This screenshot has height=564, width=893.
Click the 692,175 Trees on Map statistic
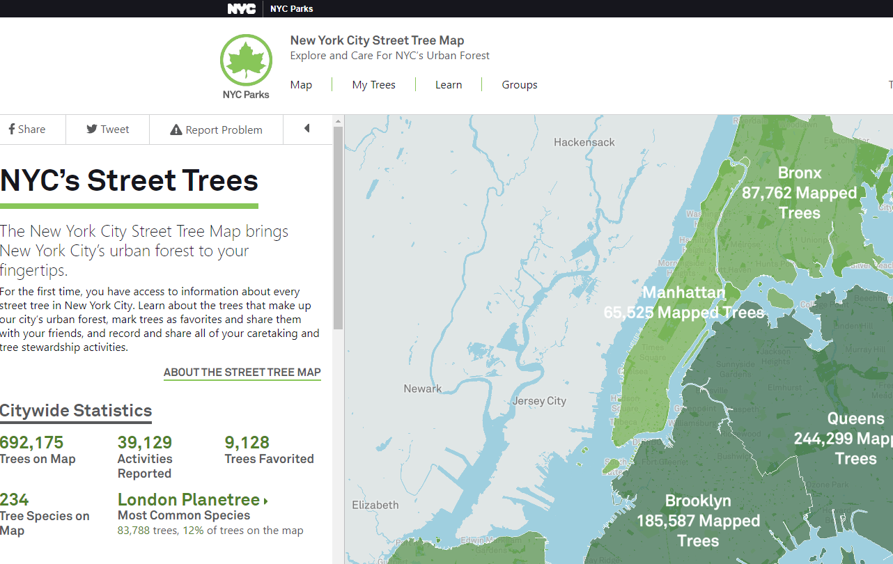[38, 450]
